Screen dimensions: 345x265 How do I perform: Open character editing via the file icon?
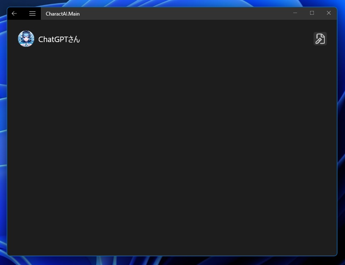pos(320,38)
